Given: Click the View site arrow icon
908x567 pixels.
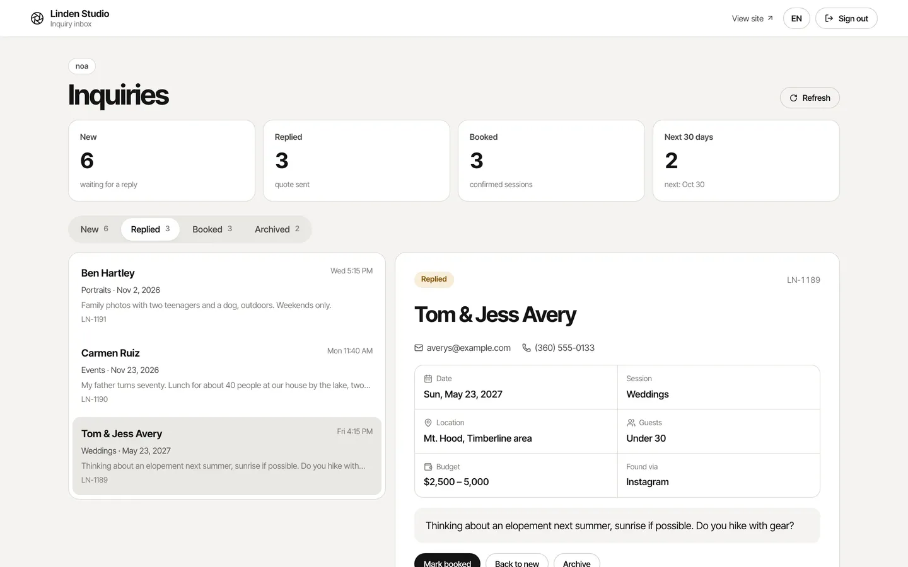Looking at the screenshot, I should tap(770, 18).
